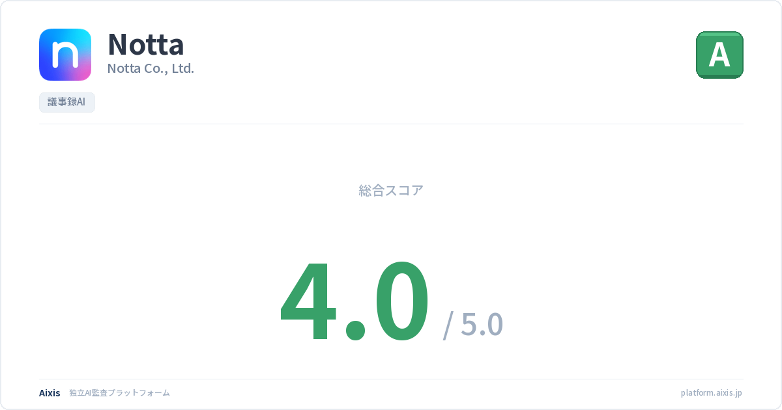The height and width of the screenshot is (410, 782).
Task: Click the divider line above the Aixis footer
Action: pos(391,379)
